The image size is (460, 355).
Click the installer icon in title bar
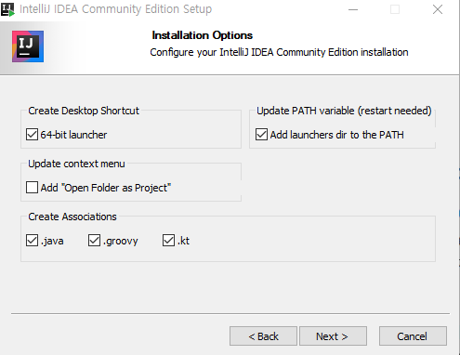point(7,9)
